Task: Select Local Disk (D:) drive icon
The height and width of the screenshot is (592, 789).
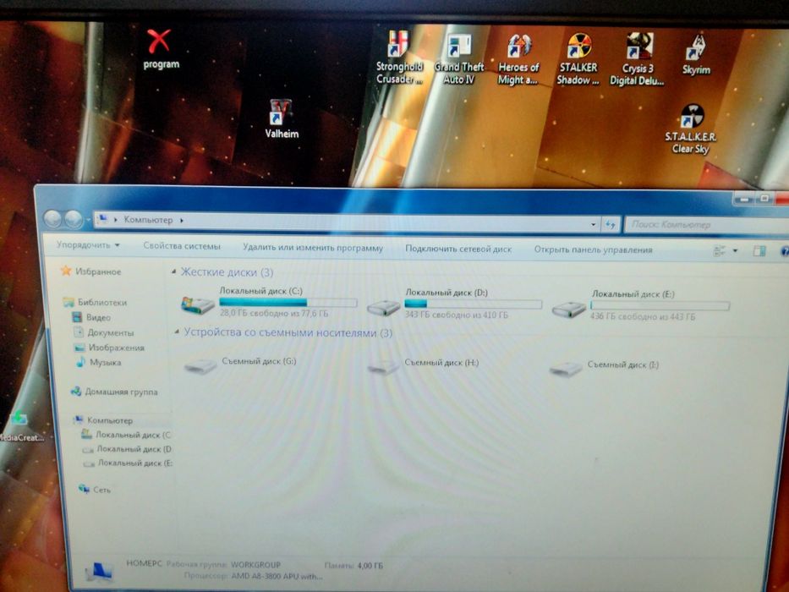Action: (383, 307)
